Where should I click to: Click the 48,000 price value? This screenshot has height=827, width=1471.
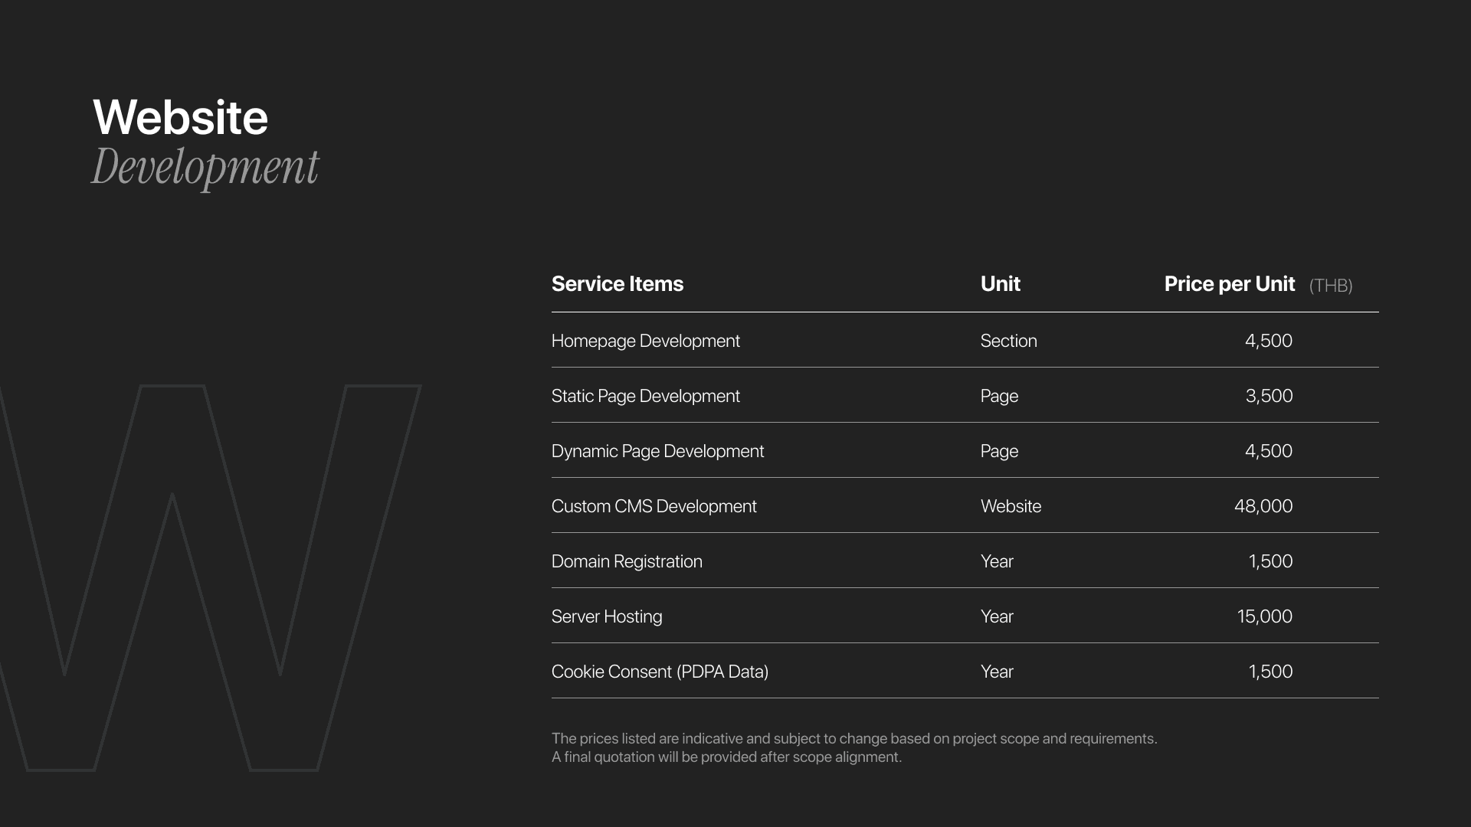click(1263, 506)
